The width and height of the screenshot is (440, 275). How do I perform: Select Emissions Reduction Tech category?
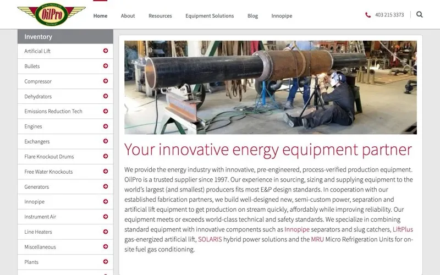coord(65,112)
